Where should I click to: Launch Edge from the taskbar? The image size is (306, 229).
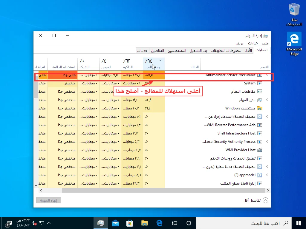160,223
